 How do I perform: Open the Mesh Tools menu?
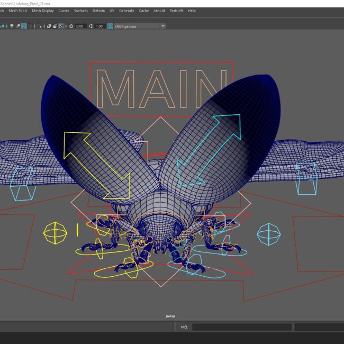(18, 11)
